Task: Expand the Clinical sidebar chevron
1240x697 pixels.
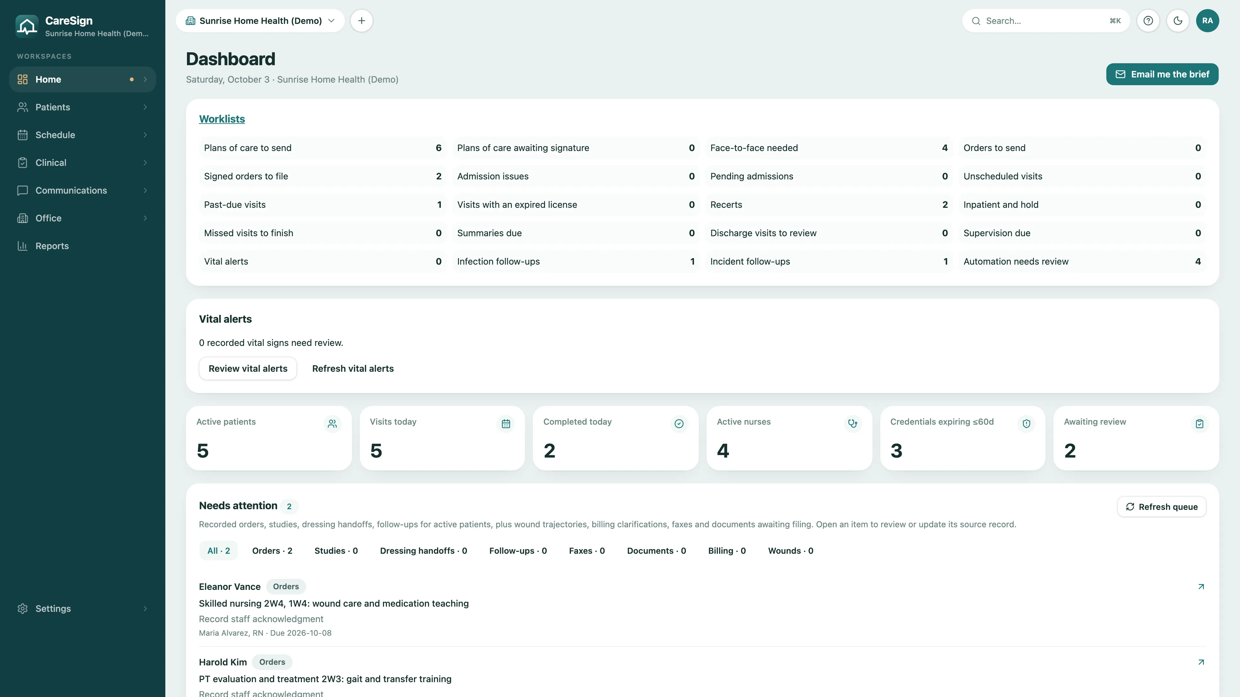Action: [145, 163]
